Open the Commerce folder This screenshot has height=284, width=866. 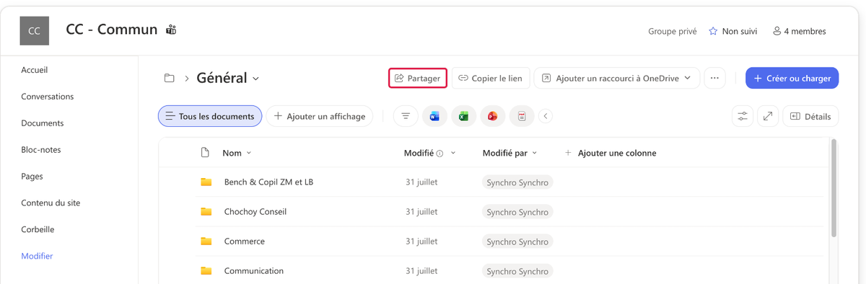click(244, 241)
